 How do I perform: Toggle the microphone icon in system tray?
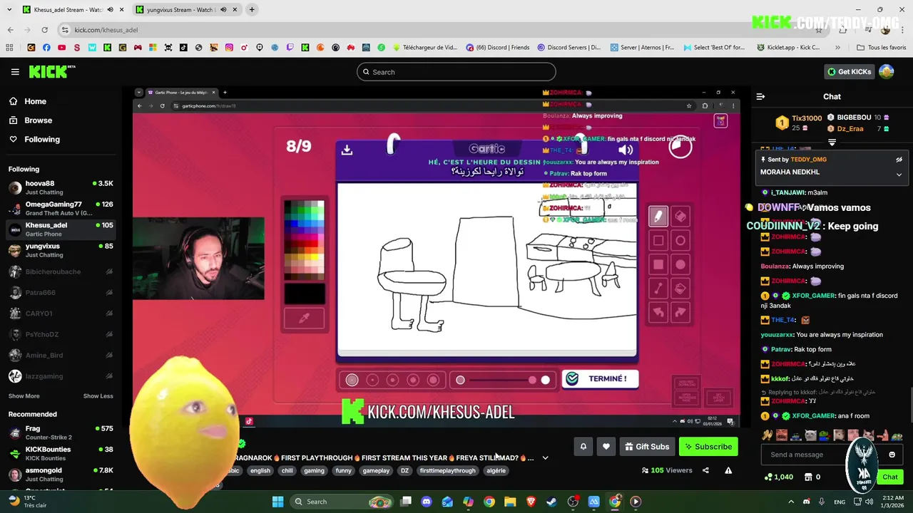click(x=821, y=502)
